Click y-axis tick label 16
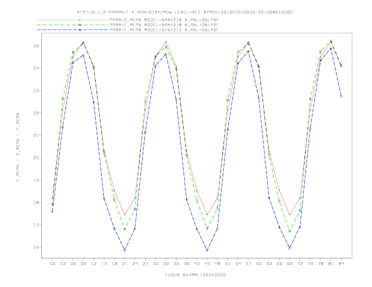The height and width of the screenshot is (287, 372). pyautogui.click(x=36, y=247)
